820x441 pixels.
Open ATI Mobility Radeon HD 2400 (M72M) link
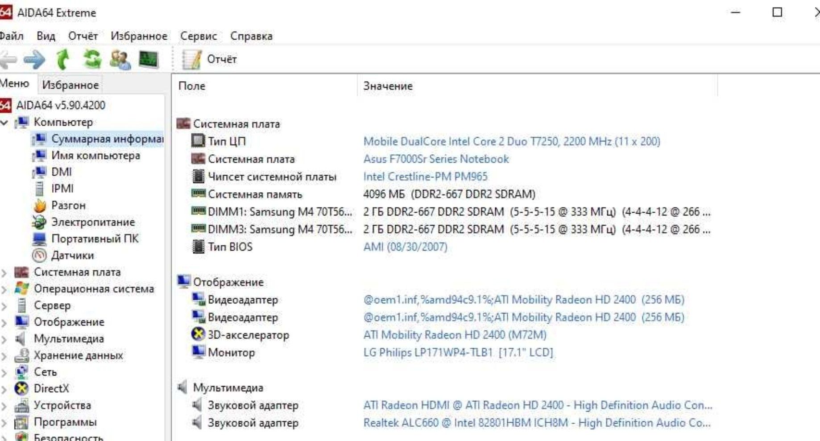click(455, 335)
